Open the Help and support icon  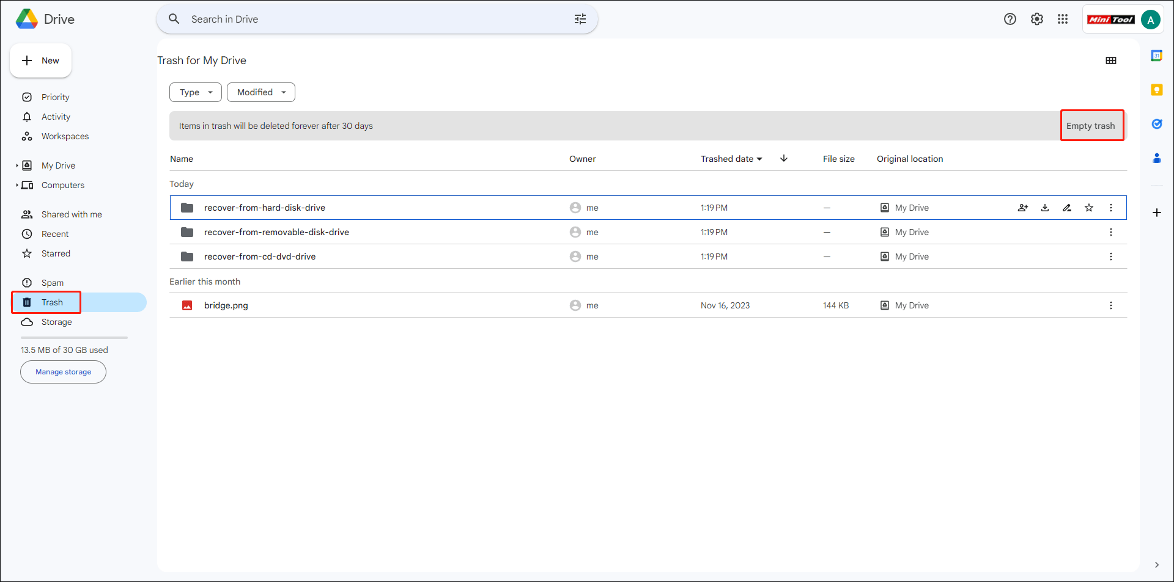[x=1010, y=20]
